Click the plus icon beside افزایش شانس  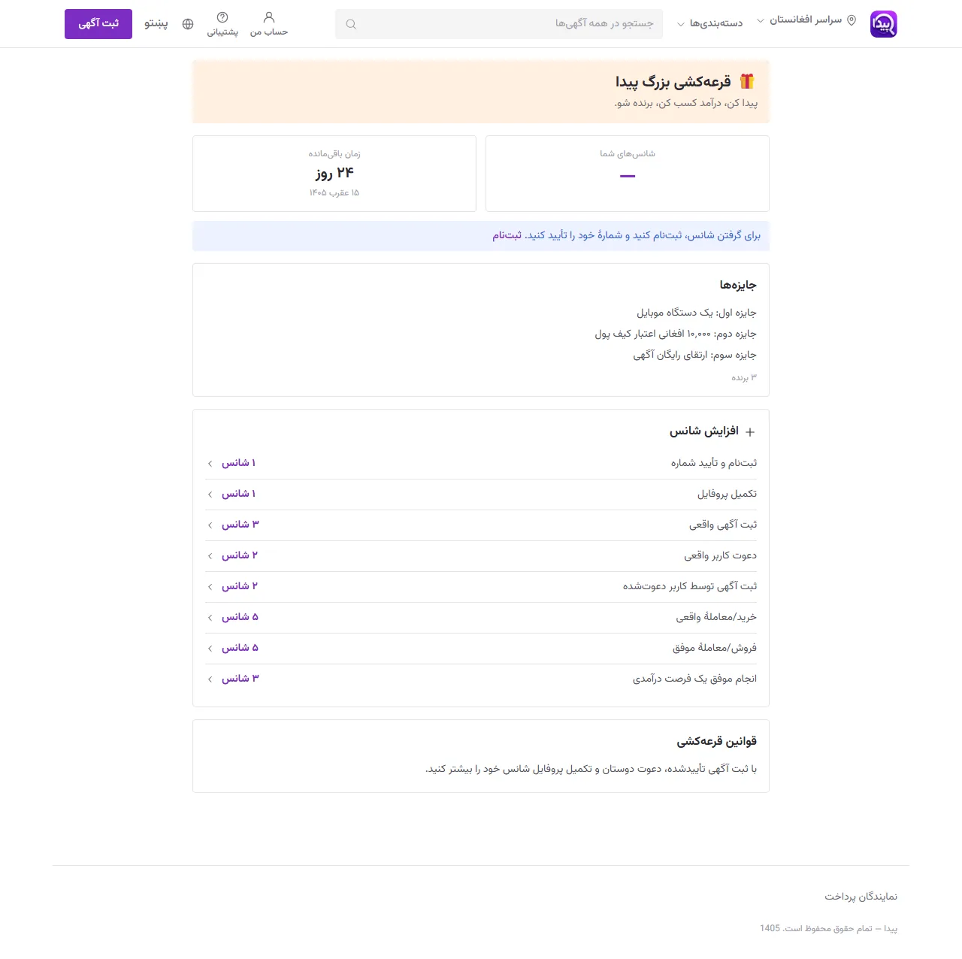(x=750, y=431)
